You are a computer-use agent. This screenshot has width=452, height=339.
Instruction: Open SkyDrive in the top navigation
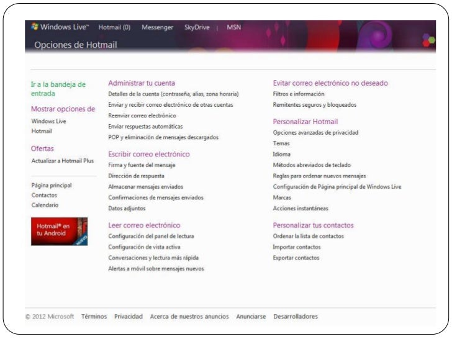[197, 27]
